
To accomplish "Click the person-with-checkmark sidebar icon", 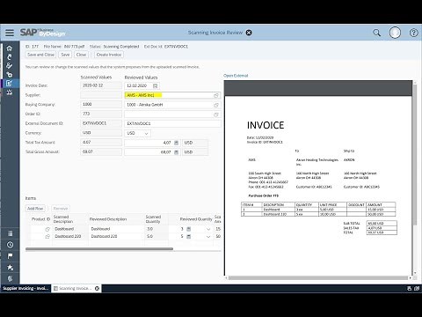I will 10,66.
